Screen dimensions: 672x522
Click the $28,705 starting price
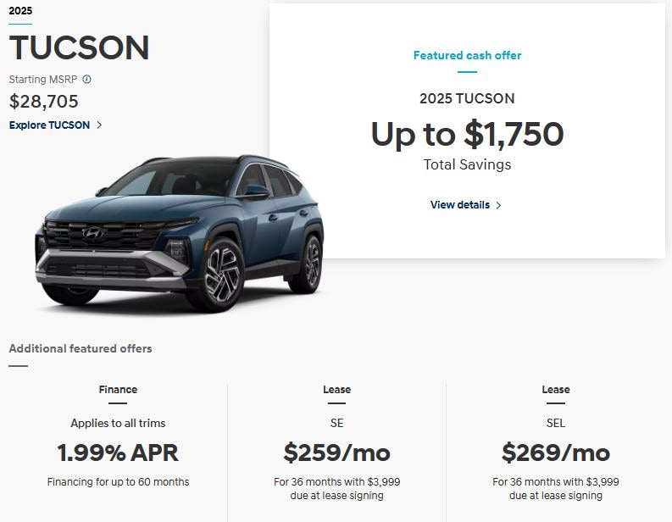44,102
